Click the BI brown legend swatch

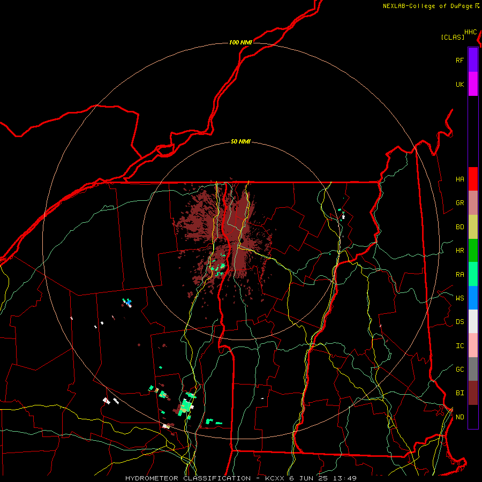(x=473, y=393)
